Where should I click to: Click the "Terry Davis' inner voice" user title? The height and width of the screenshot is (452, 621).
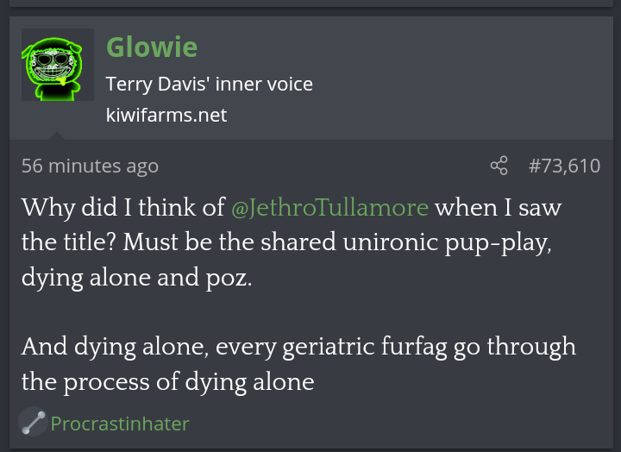point(209,85)
